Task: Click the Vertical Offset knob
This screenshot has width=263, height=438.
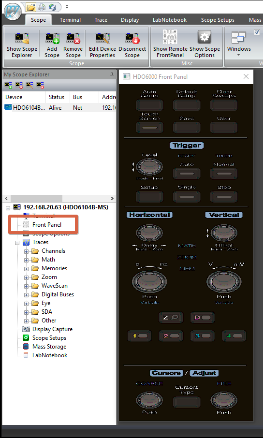Action: tap(224, 233)
